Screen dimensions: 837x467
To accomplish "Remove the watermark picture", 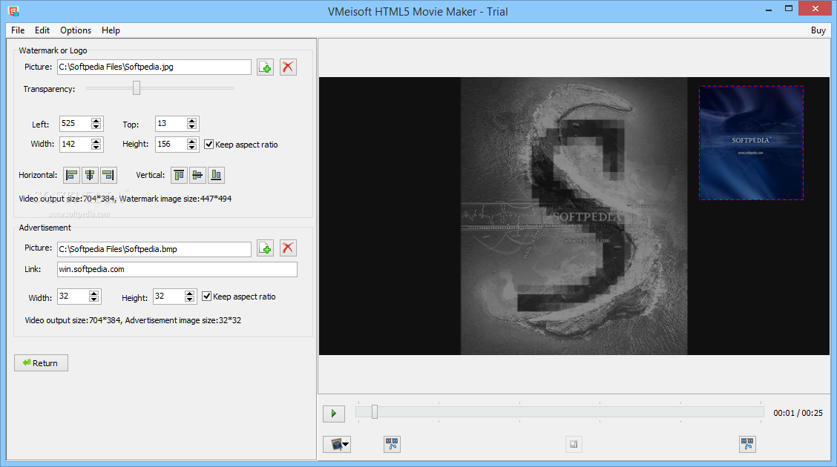I will click(x=288, y=67).
